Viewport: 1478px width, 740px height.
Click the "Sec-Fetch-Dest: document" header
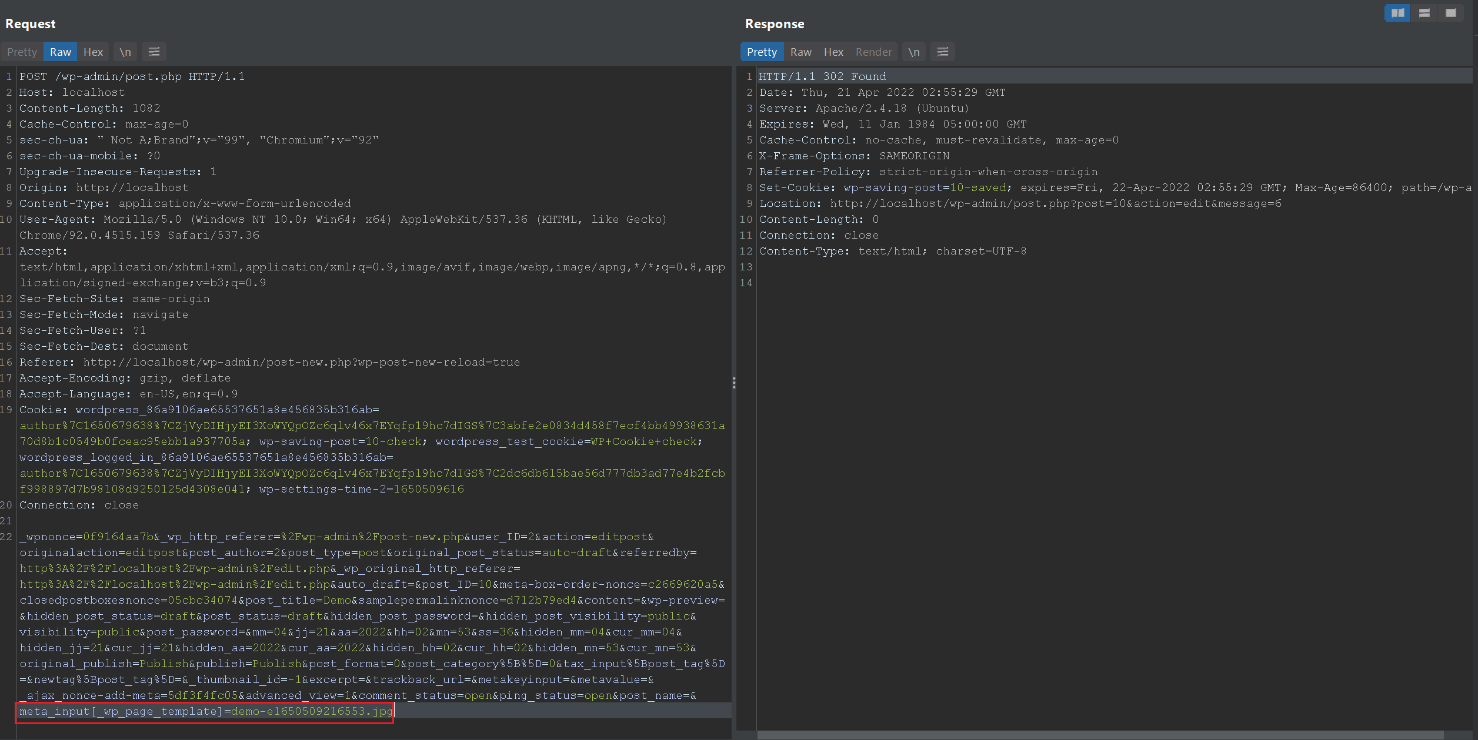click(x=104, y=346)
